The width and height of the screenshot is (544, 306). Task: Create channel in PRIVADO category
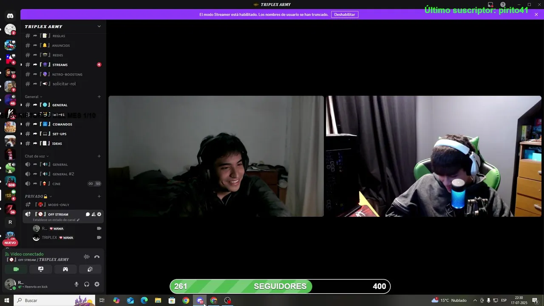[99, 196]
